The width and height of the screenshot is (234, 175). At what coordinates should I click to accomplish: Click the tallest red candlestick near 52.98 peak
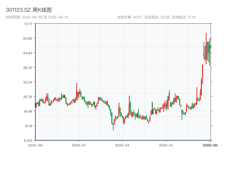206,48
